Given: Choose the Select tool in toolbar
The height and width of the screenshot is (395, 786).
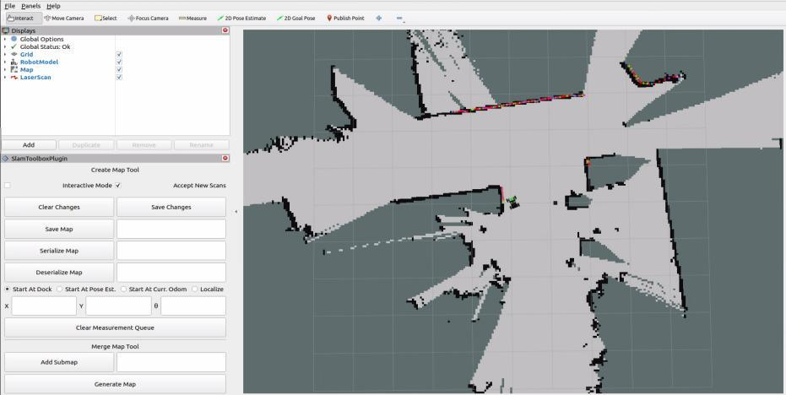Looking at the screenshot, I should (x=106, y=18).
